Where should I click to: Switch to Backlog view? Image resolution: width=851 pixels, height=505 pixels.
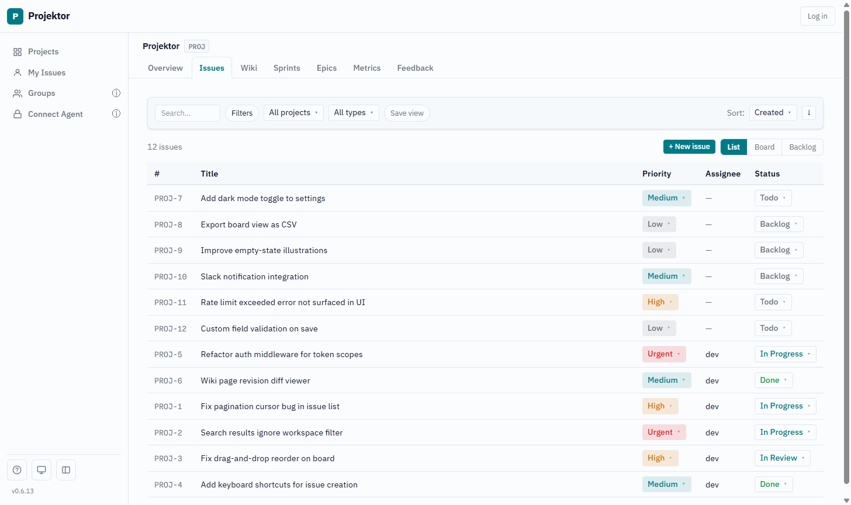(802, 147)
